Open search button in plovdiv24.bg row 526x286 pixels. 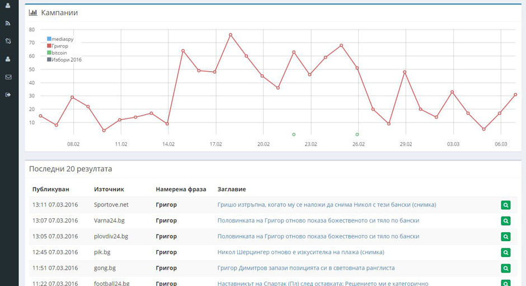click(x=505, y=236)
